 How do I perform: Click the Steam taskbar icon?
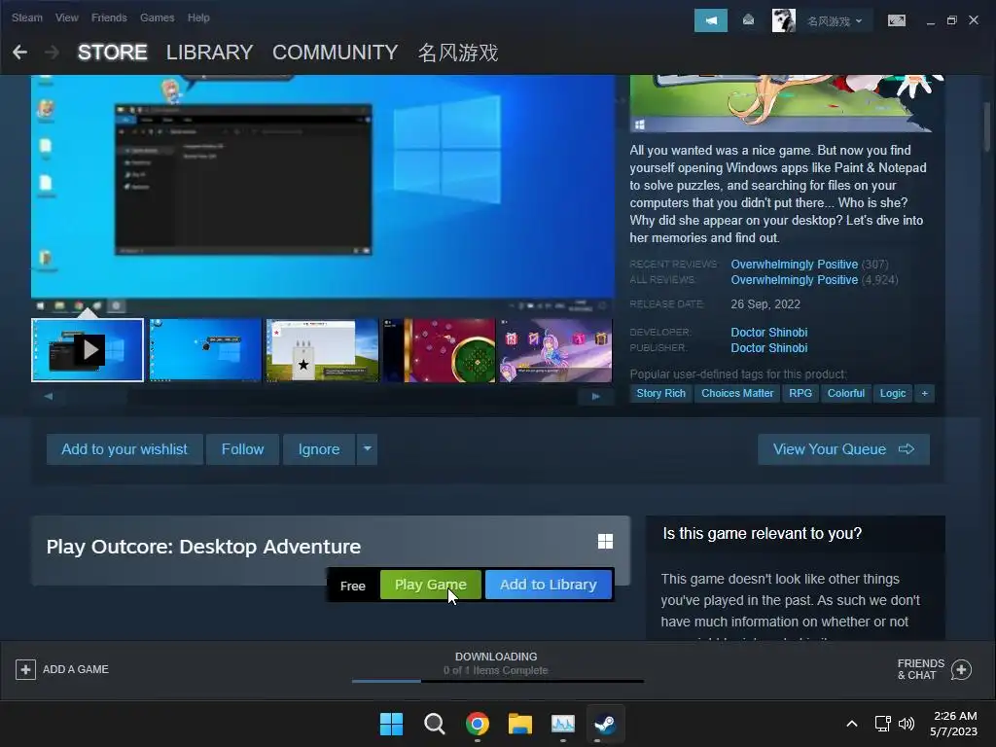coord(605,724)
